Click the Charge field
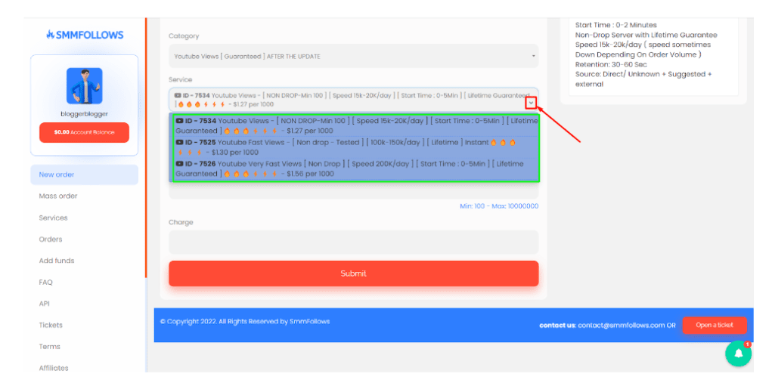Screen dimensions: 772x383 pyautogui.click(x=354, y=242)
